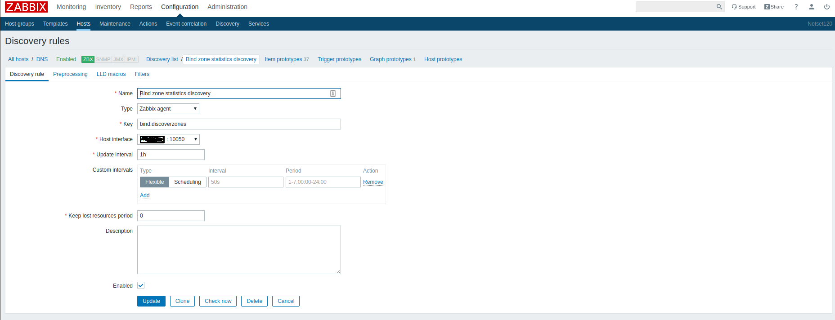Open the Discovery list link
The height and width of the screenshot is (320, 835).
point(162,59)
